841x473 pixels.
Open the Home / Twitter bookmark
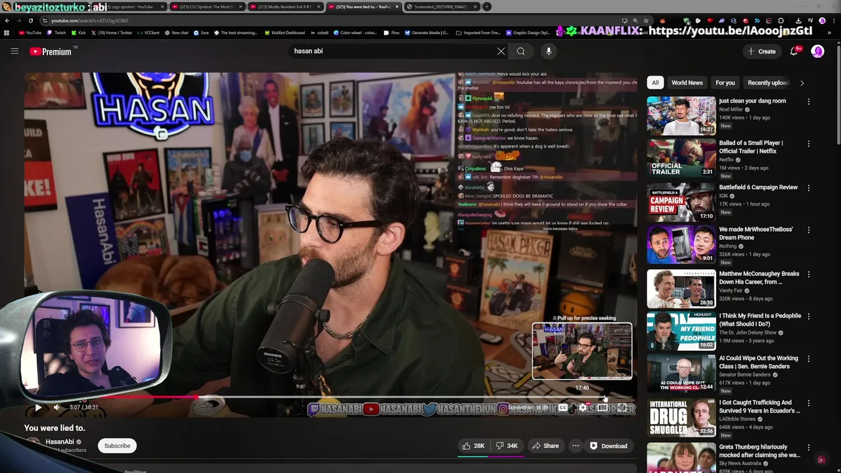pyautogui.click(x=111, y=32)
